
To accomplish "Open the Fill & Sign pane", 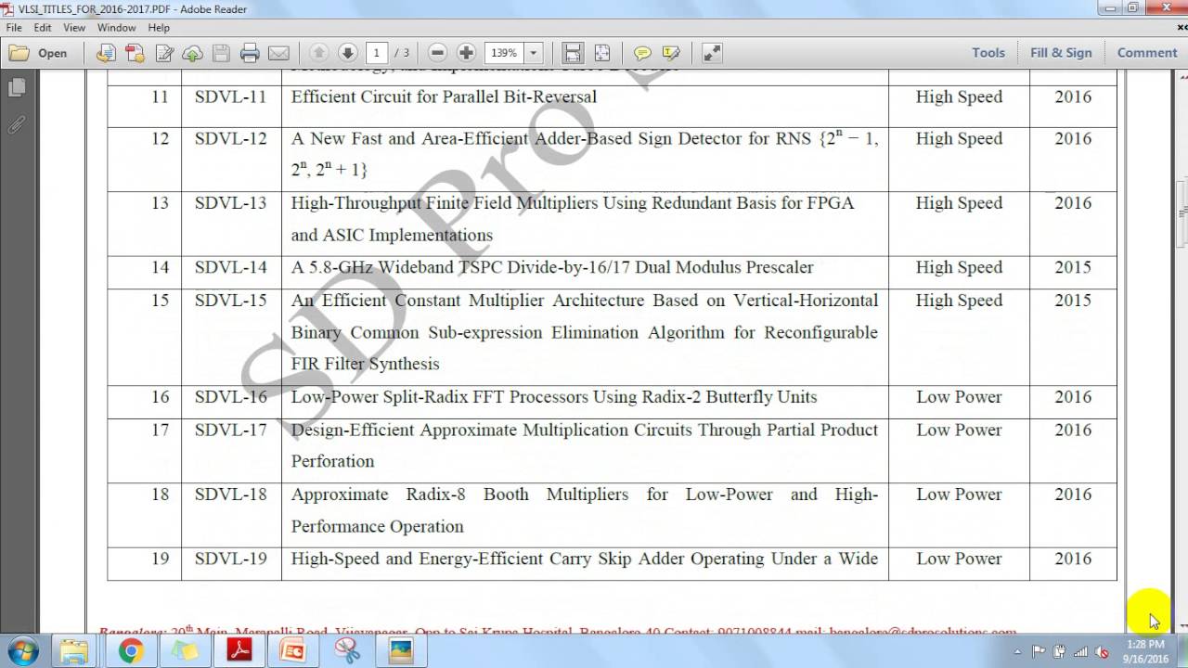I will coord(1061,53).
